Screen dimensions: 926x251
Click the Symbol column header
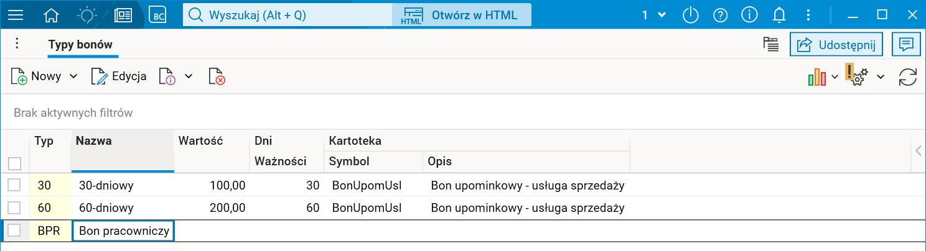tap(373, 162)
